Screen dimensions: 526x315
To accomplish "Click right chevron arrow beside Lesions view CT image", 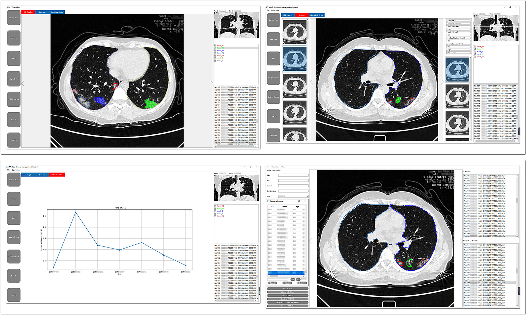I will pyautogui.click(x=443, y=83).
